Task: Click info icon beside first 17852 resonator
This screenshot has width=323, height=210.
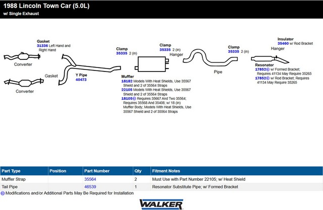Action: [268, 69]
